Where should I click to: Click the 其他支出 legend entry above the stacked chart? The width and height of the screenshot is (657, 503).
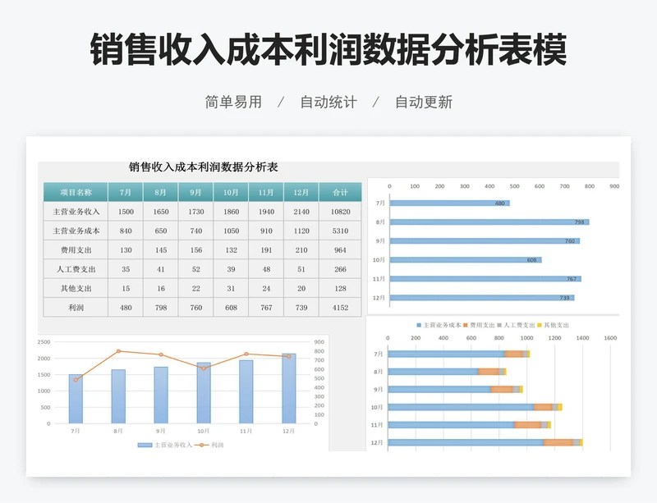click(x=553, y=325)
